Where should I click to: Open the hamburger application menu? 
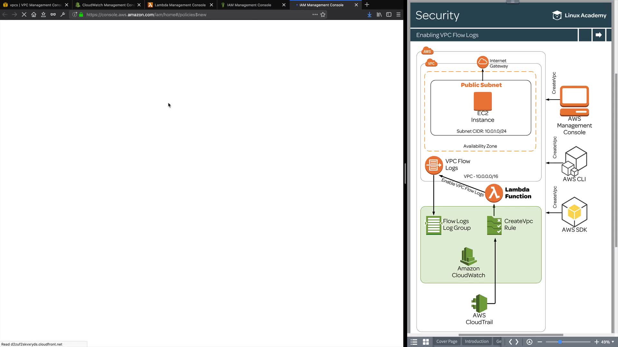(398, 14)
